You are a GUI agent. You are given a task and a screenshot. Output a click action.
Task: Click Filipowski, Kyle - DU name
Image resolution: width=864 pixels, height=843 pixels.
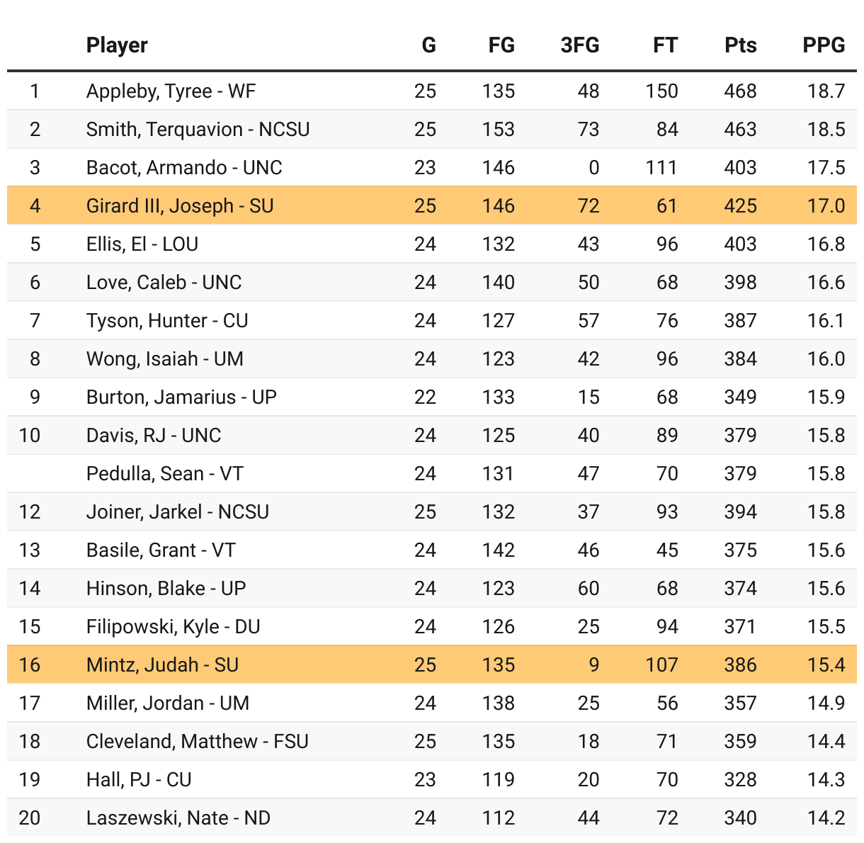[x=174, y=627]
